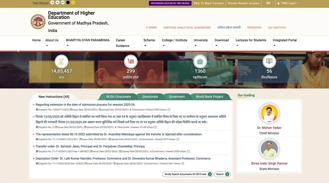This screenshot has height=183, width=329.
Task: Open Dr. Mohan Yadav name link
Action: [x=269, y=128]
